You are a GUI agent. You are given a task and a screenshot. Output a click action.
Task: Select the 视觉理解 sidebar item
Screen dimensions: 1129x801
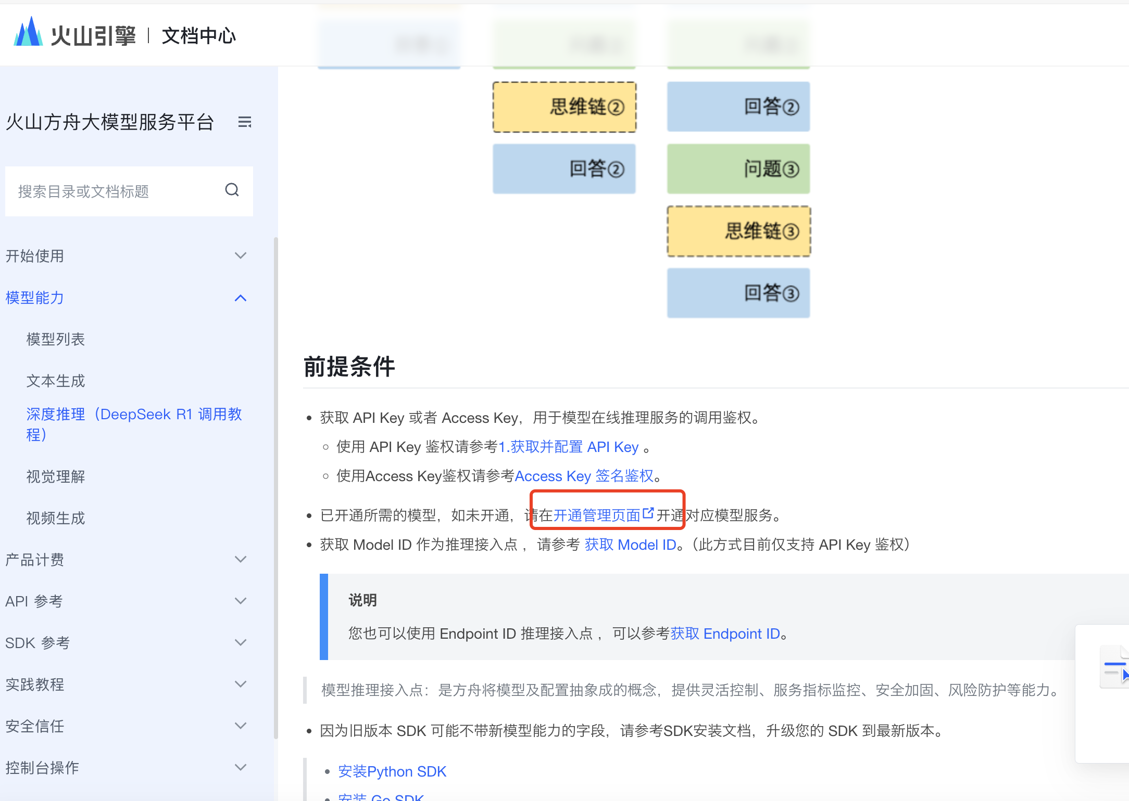coord(56,477)
